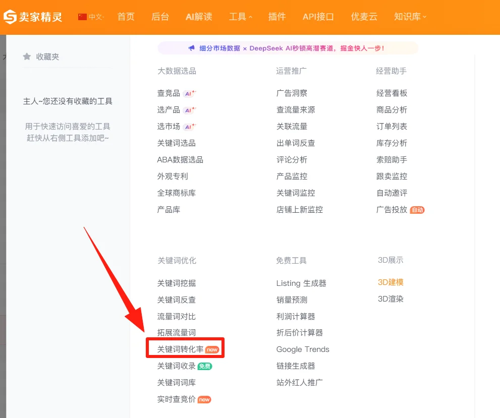Click the DeepSeek AI promotional banner
The image size is (500, 418).
point(288,48)
